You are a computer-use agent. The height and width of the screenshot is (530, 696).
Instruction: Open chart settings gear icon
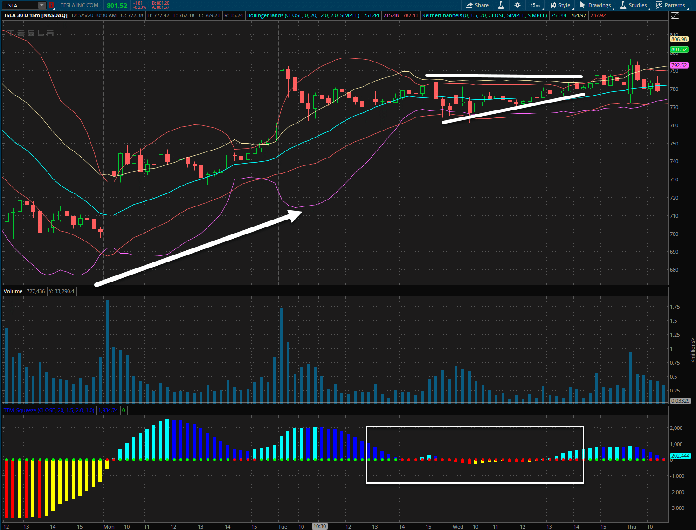[x=517, y=5]
